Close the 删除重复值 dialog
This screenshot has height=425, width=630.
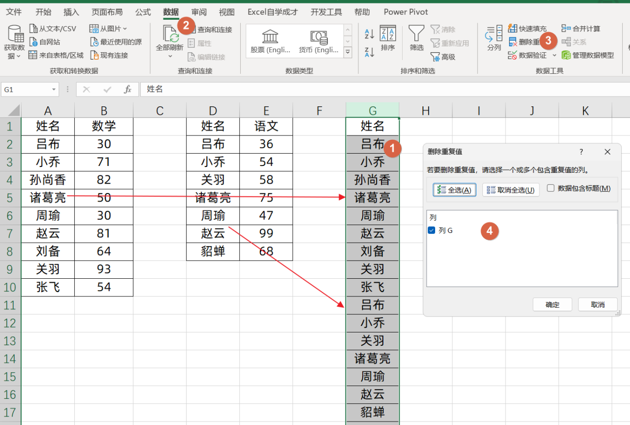607,152
